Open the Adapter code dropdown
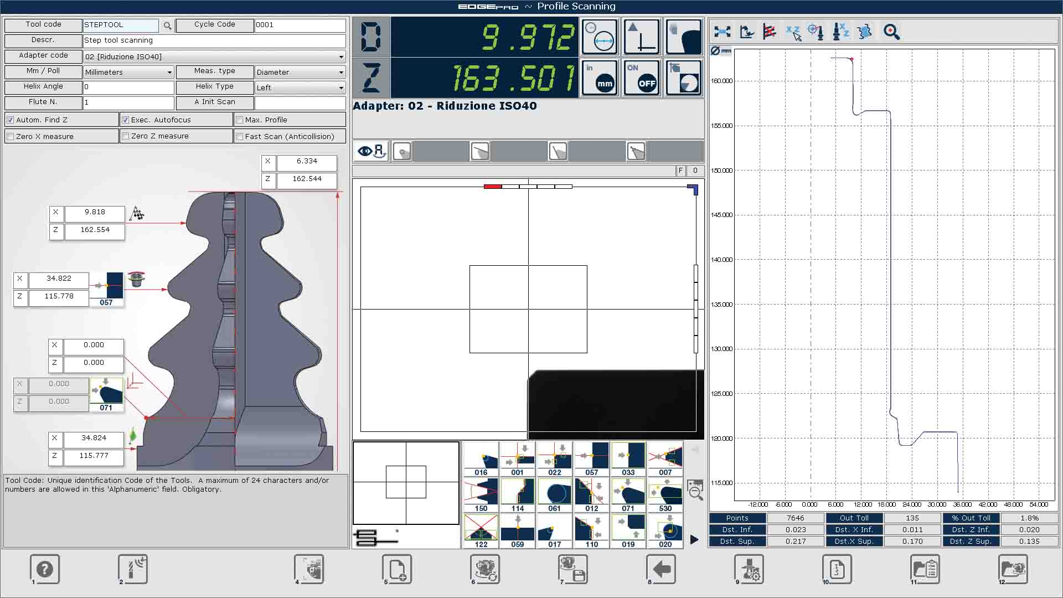 coord(341,56)
